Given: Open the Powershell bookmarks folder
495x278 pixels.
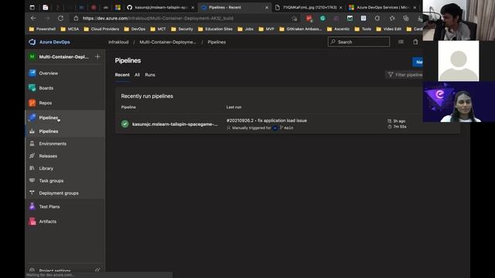Looking at the screenshot, I should coord(43,29).
